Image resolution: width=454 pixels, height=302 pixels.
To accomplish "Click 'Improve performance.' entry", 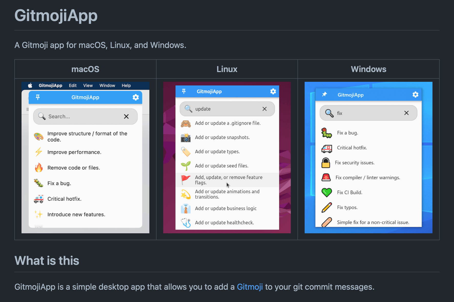I will (x=74, y=152).
